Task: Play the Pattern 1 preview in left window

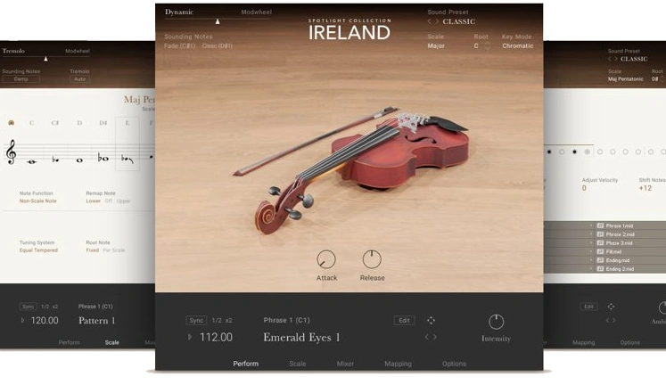Action: click(22, 321)
